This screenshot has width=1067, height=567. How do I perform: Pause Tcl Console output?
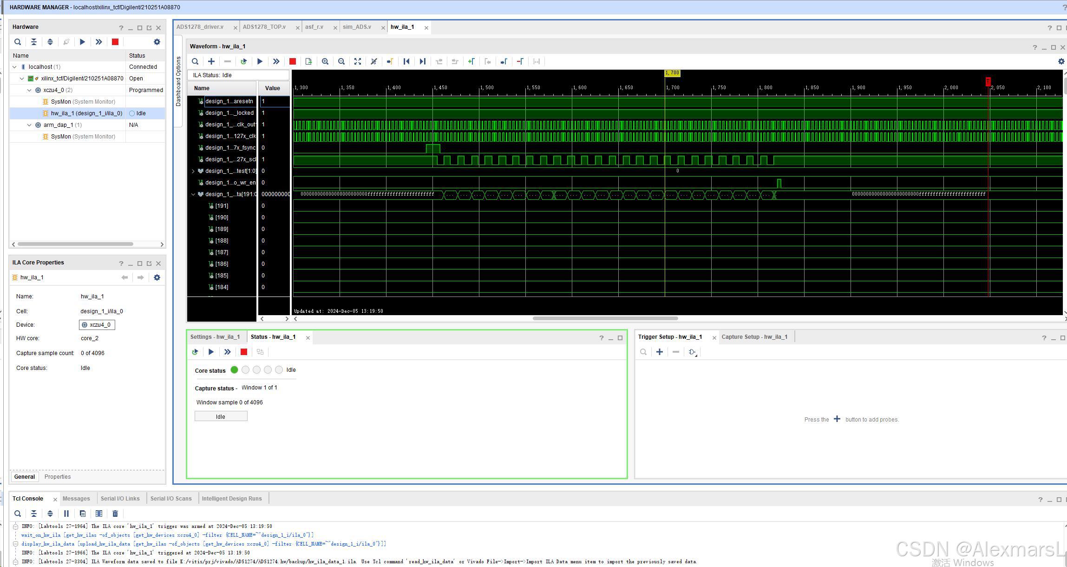66,514
